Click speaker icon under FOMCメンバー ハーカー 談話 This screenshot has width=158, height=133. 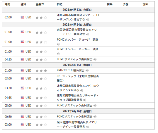pos(58,54)
